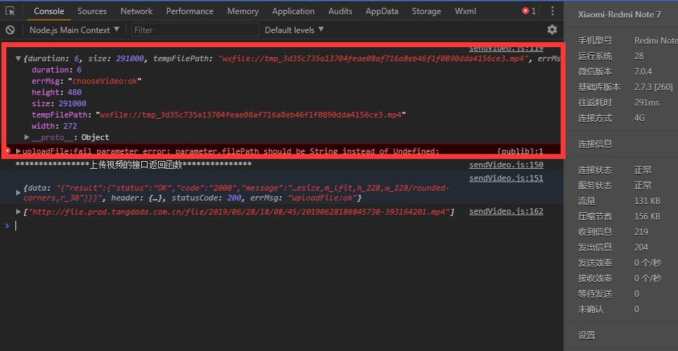This screenshot has height=351, width=678.
Task: Open console settings gear icon
Action: pyautogui.click(x=552, y=30)
